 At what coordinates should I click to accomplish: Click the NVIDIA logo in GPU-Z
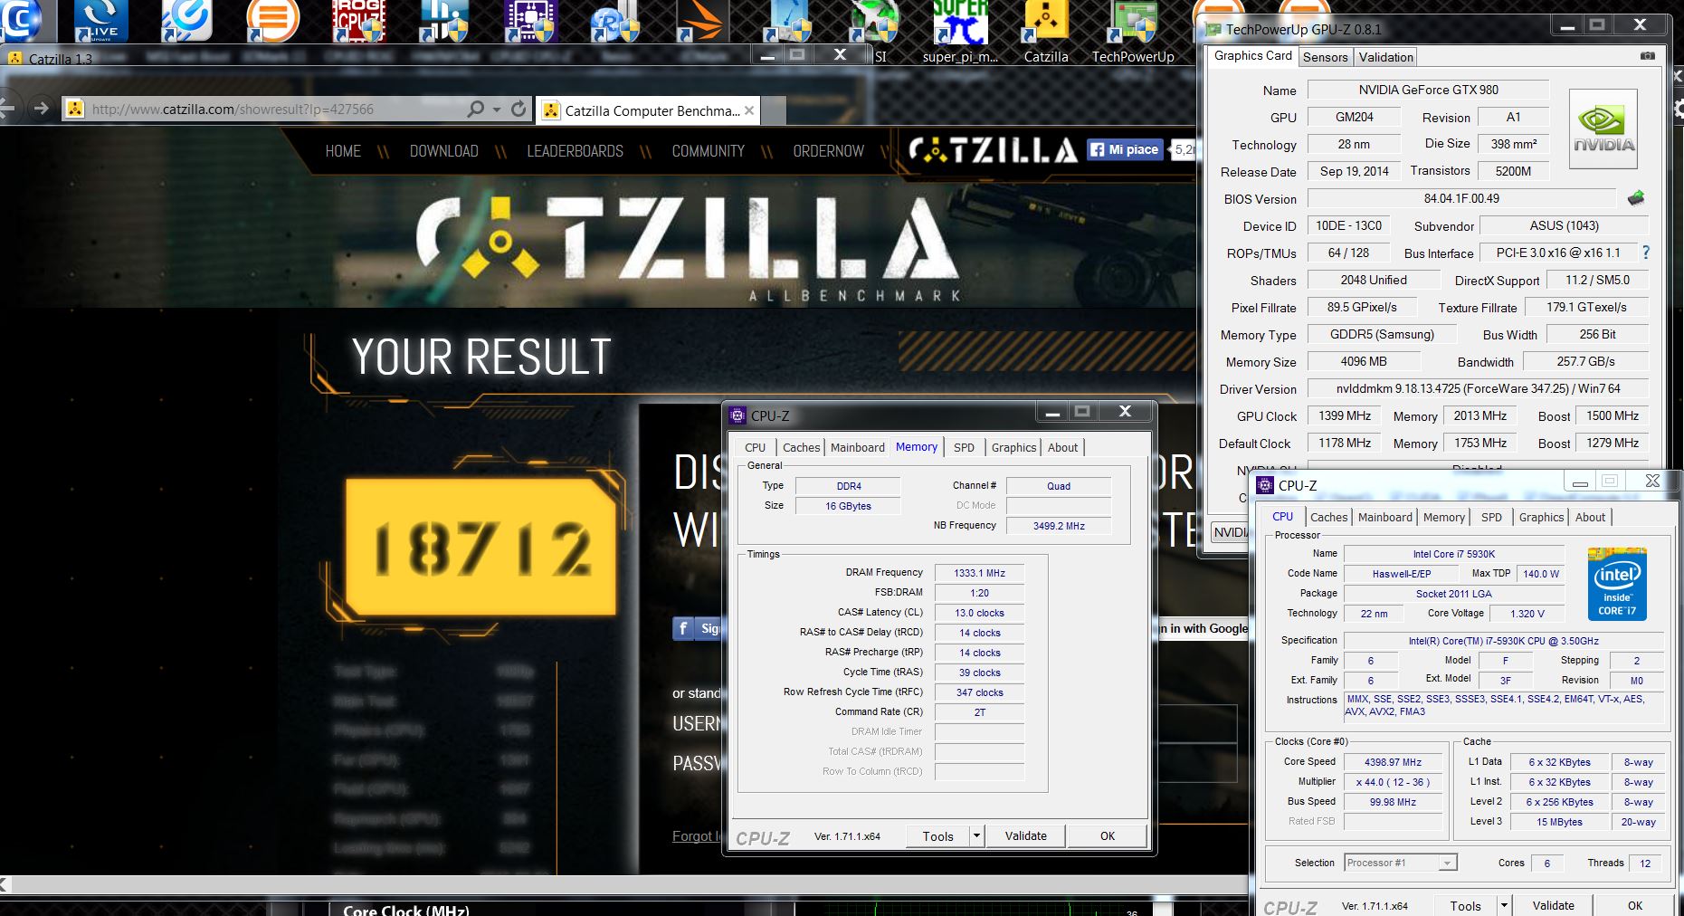click(1603, 129)
